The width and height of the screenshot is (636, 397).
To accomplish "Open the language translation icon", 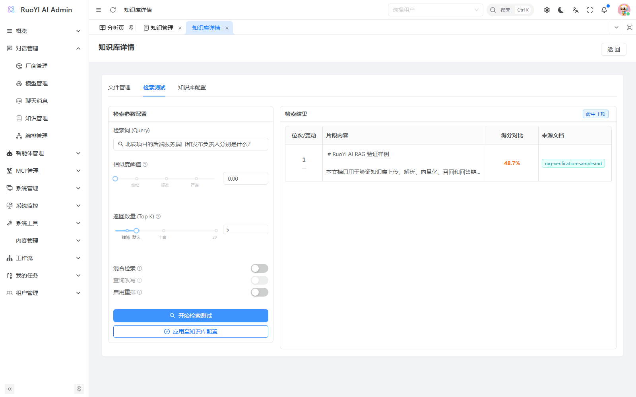I will pos(576,10).
